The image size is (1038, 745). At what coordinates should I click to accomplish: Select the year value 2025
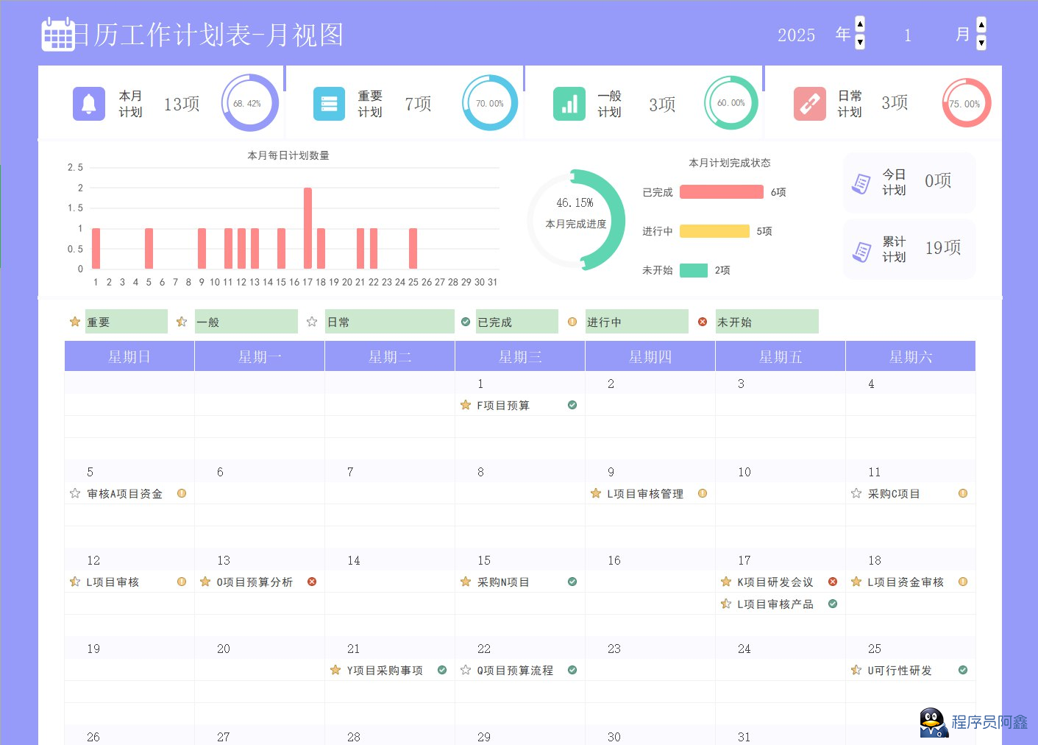click(796, 35)
